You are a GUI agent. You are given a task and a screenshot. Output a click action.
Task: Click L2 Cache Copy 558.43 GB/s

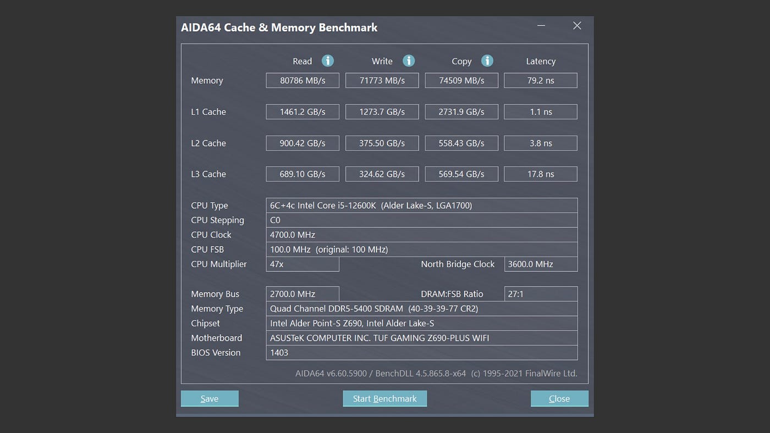(x=461, y=143)
